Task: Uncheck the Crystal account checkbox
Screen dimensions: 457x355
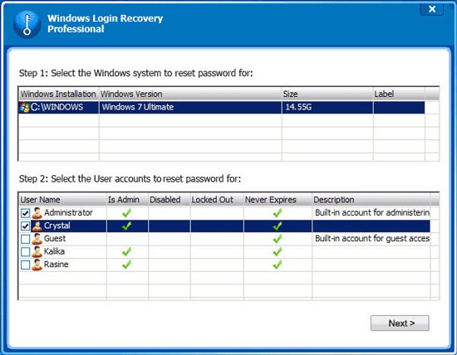Action: click(x=26, y=226)
